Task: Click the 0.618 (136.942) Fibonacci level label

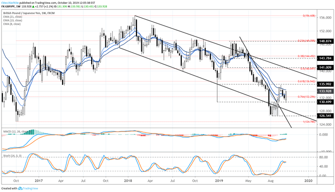Action: pos(306,82)
